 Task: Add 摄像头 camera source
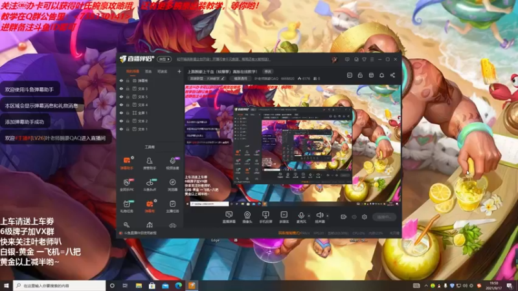point(247,217)
